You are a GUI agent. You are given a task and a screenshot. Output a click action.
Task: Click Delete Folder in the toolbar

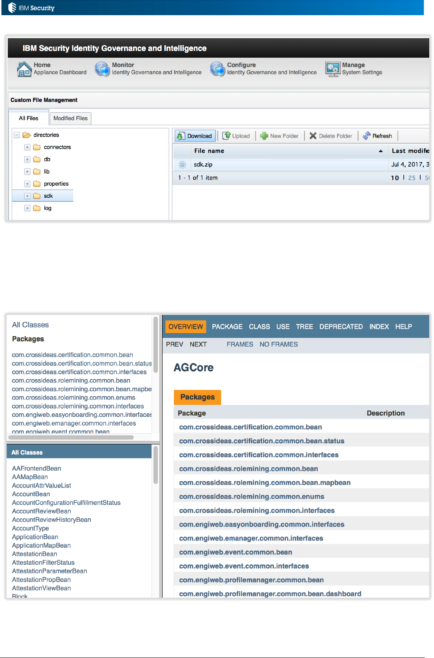pos(331,136)
